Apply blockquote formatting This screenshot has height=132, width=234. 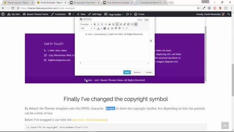(110, 24)
